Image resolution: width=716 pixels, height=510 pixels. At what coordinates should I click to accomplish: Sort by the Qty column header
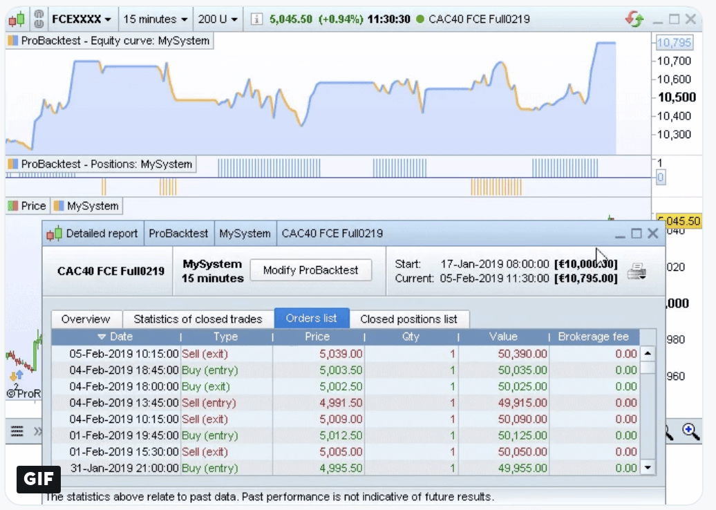[x=411, y=337]
